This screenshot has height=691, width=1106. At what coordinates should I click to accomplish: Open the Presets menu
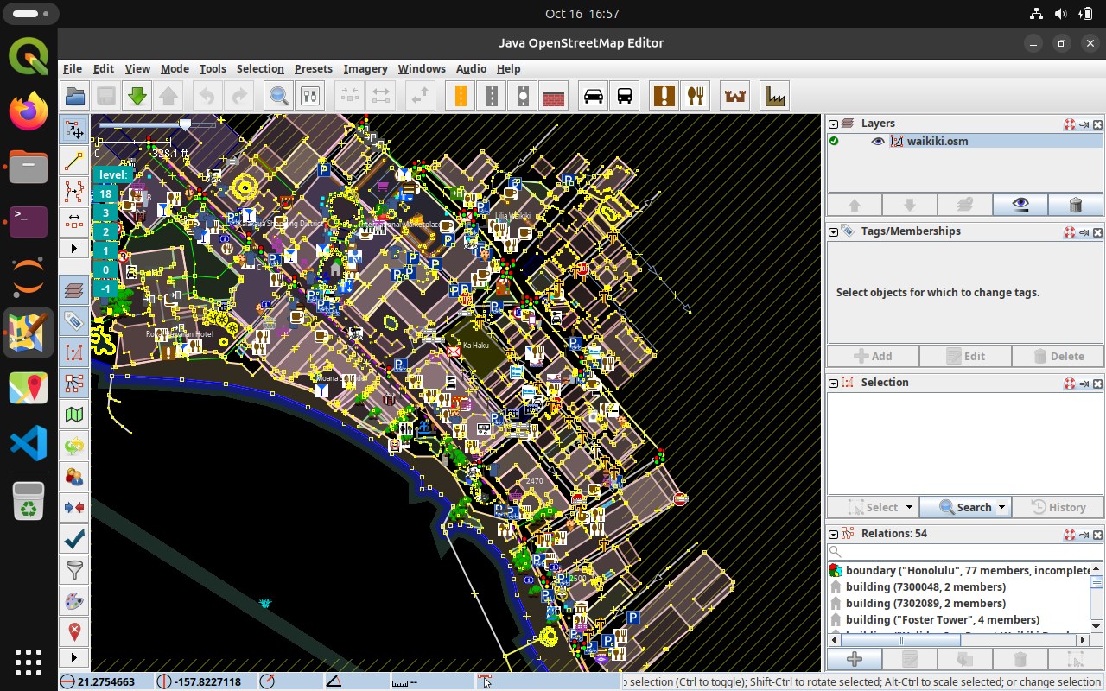coord(313,68)
